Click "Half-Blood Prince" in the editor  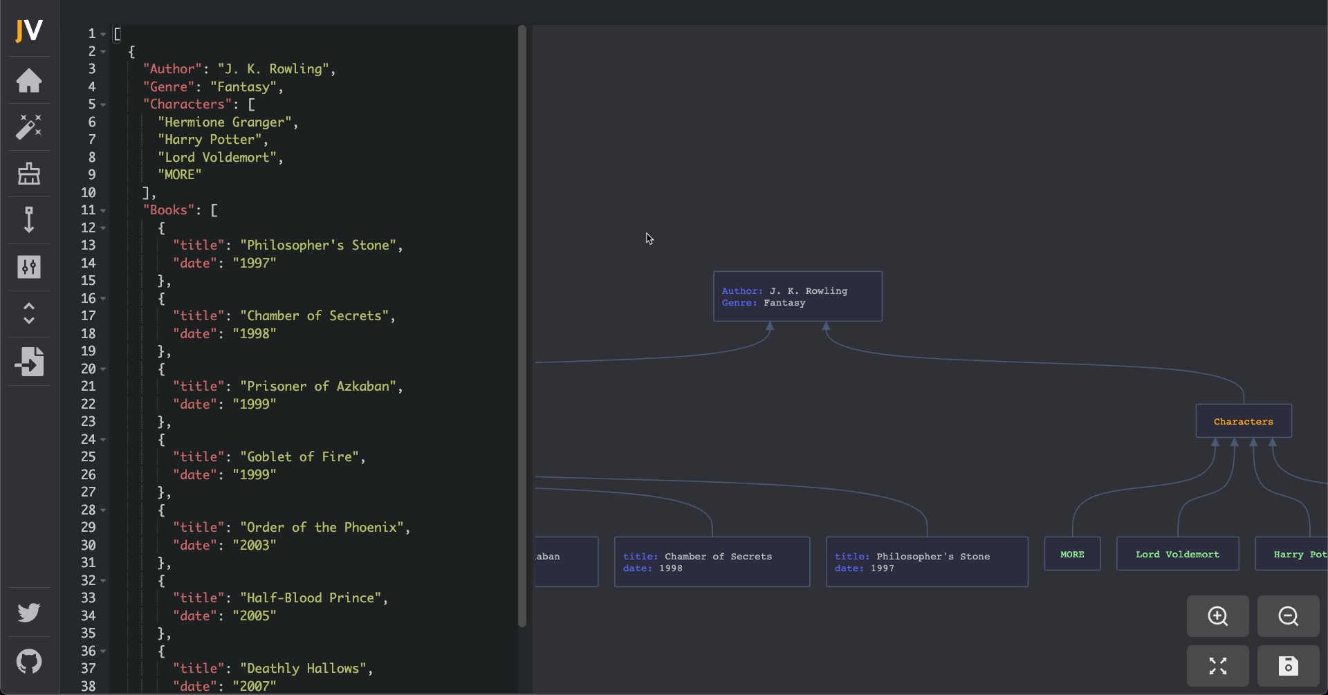(x=311, y=598)
